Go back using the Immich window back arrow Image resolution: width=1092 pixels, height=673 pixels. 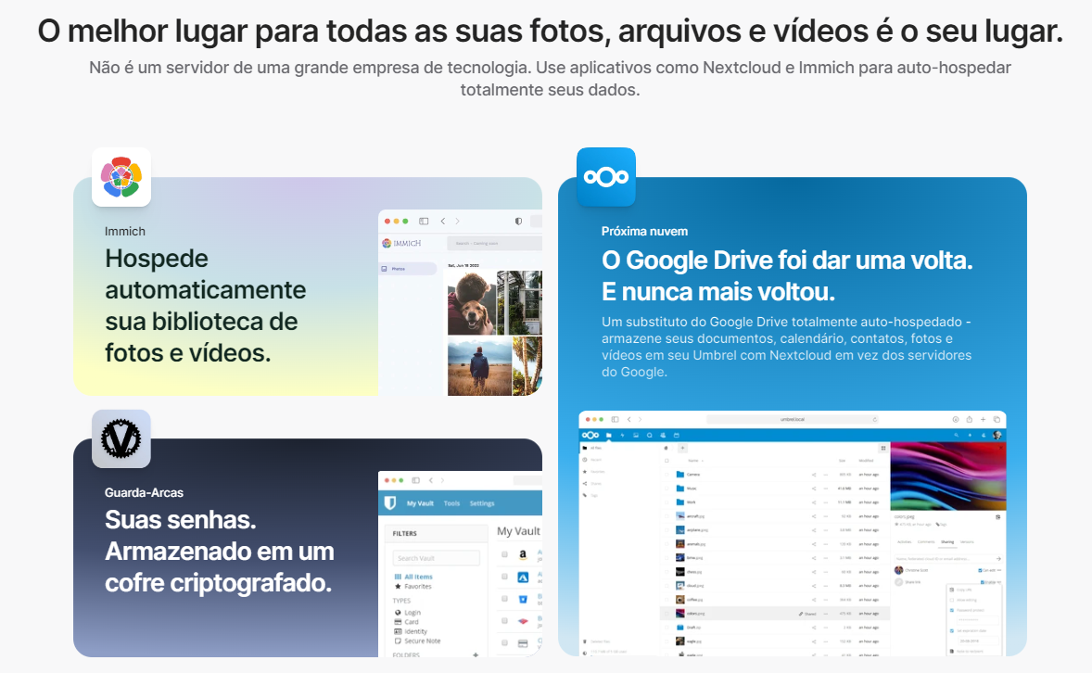[443, 221]
